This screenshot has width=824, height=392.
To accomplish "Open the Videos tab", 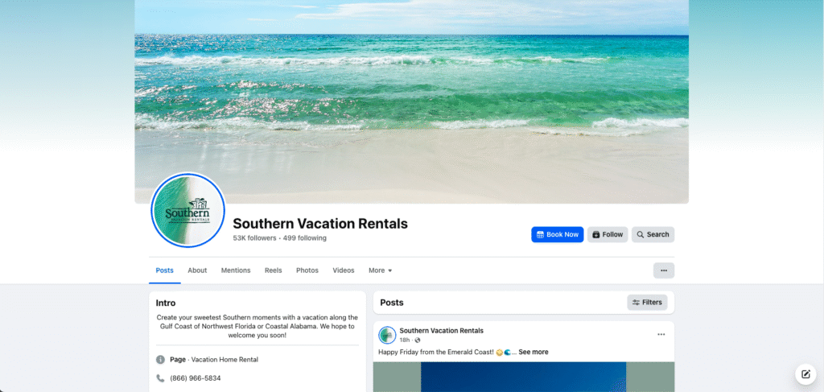I will coord(344,270).
